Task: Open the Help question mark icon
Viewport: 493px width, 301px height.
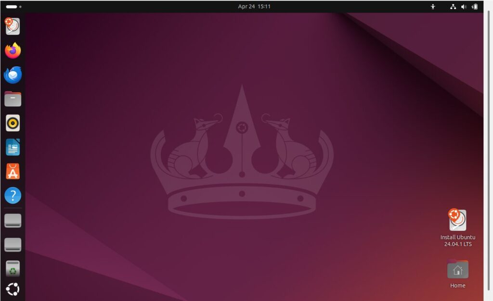Action: (x=13, y=196)
